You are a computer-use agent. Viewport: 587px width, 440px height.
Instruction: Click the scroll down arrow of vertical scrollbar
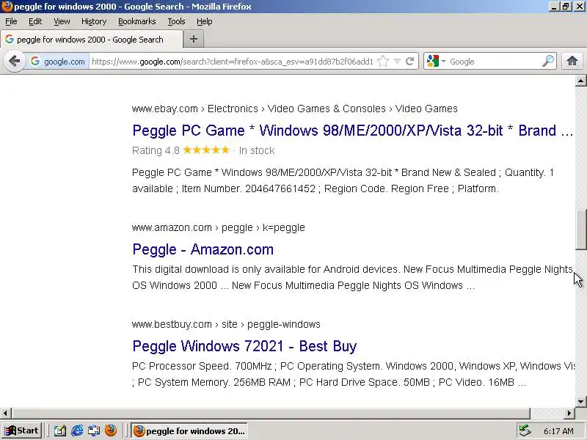(580, 401)
